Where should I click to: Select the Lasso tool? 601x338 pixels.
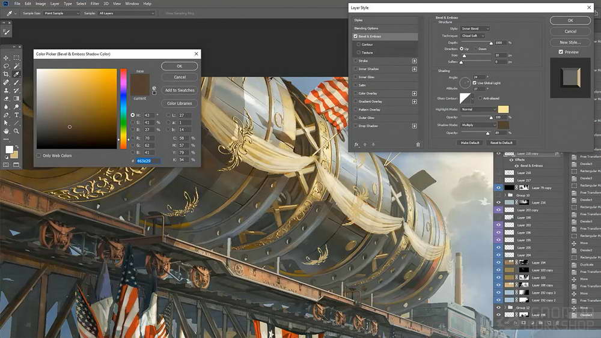coord(6,66)
